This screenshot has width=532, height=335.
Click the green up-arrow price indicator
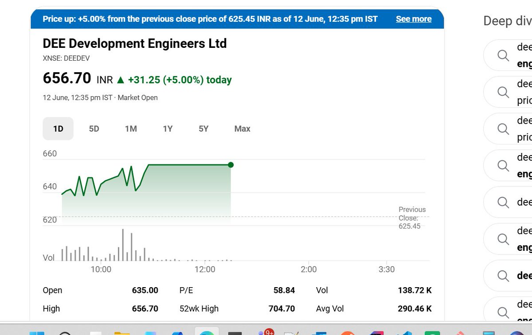tap(121, 80)
